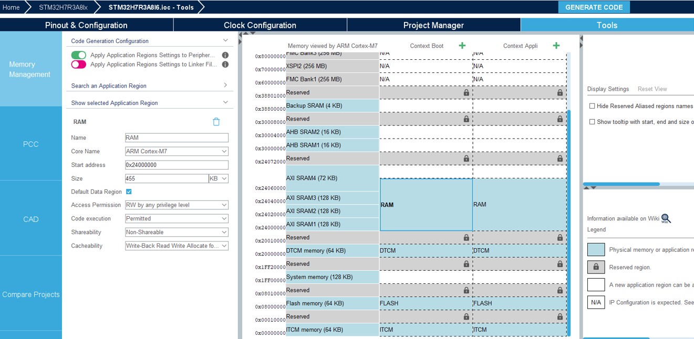The width and height of the screenshot is (694, 339).
Task: Select the ITCM region in Context Boot
Action: point(426,330)
